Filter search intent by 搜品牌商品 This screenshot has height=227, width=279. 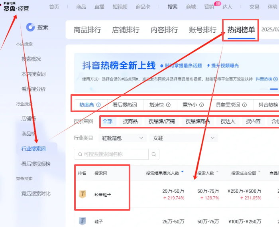pos(198,121)
